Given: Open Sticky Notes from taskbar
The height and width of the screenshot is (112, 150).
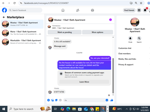Looking at the screenshot, I should pos(97,109).
